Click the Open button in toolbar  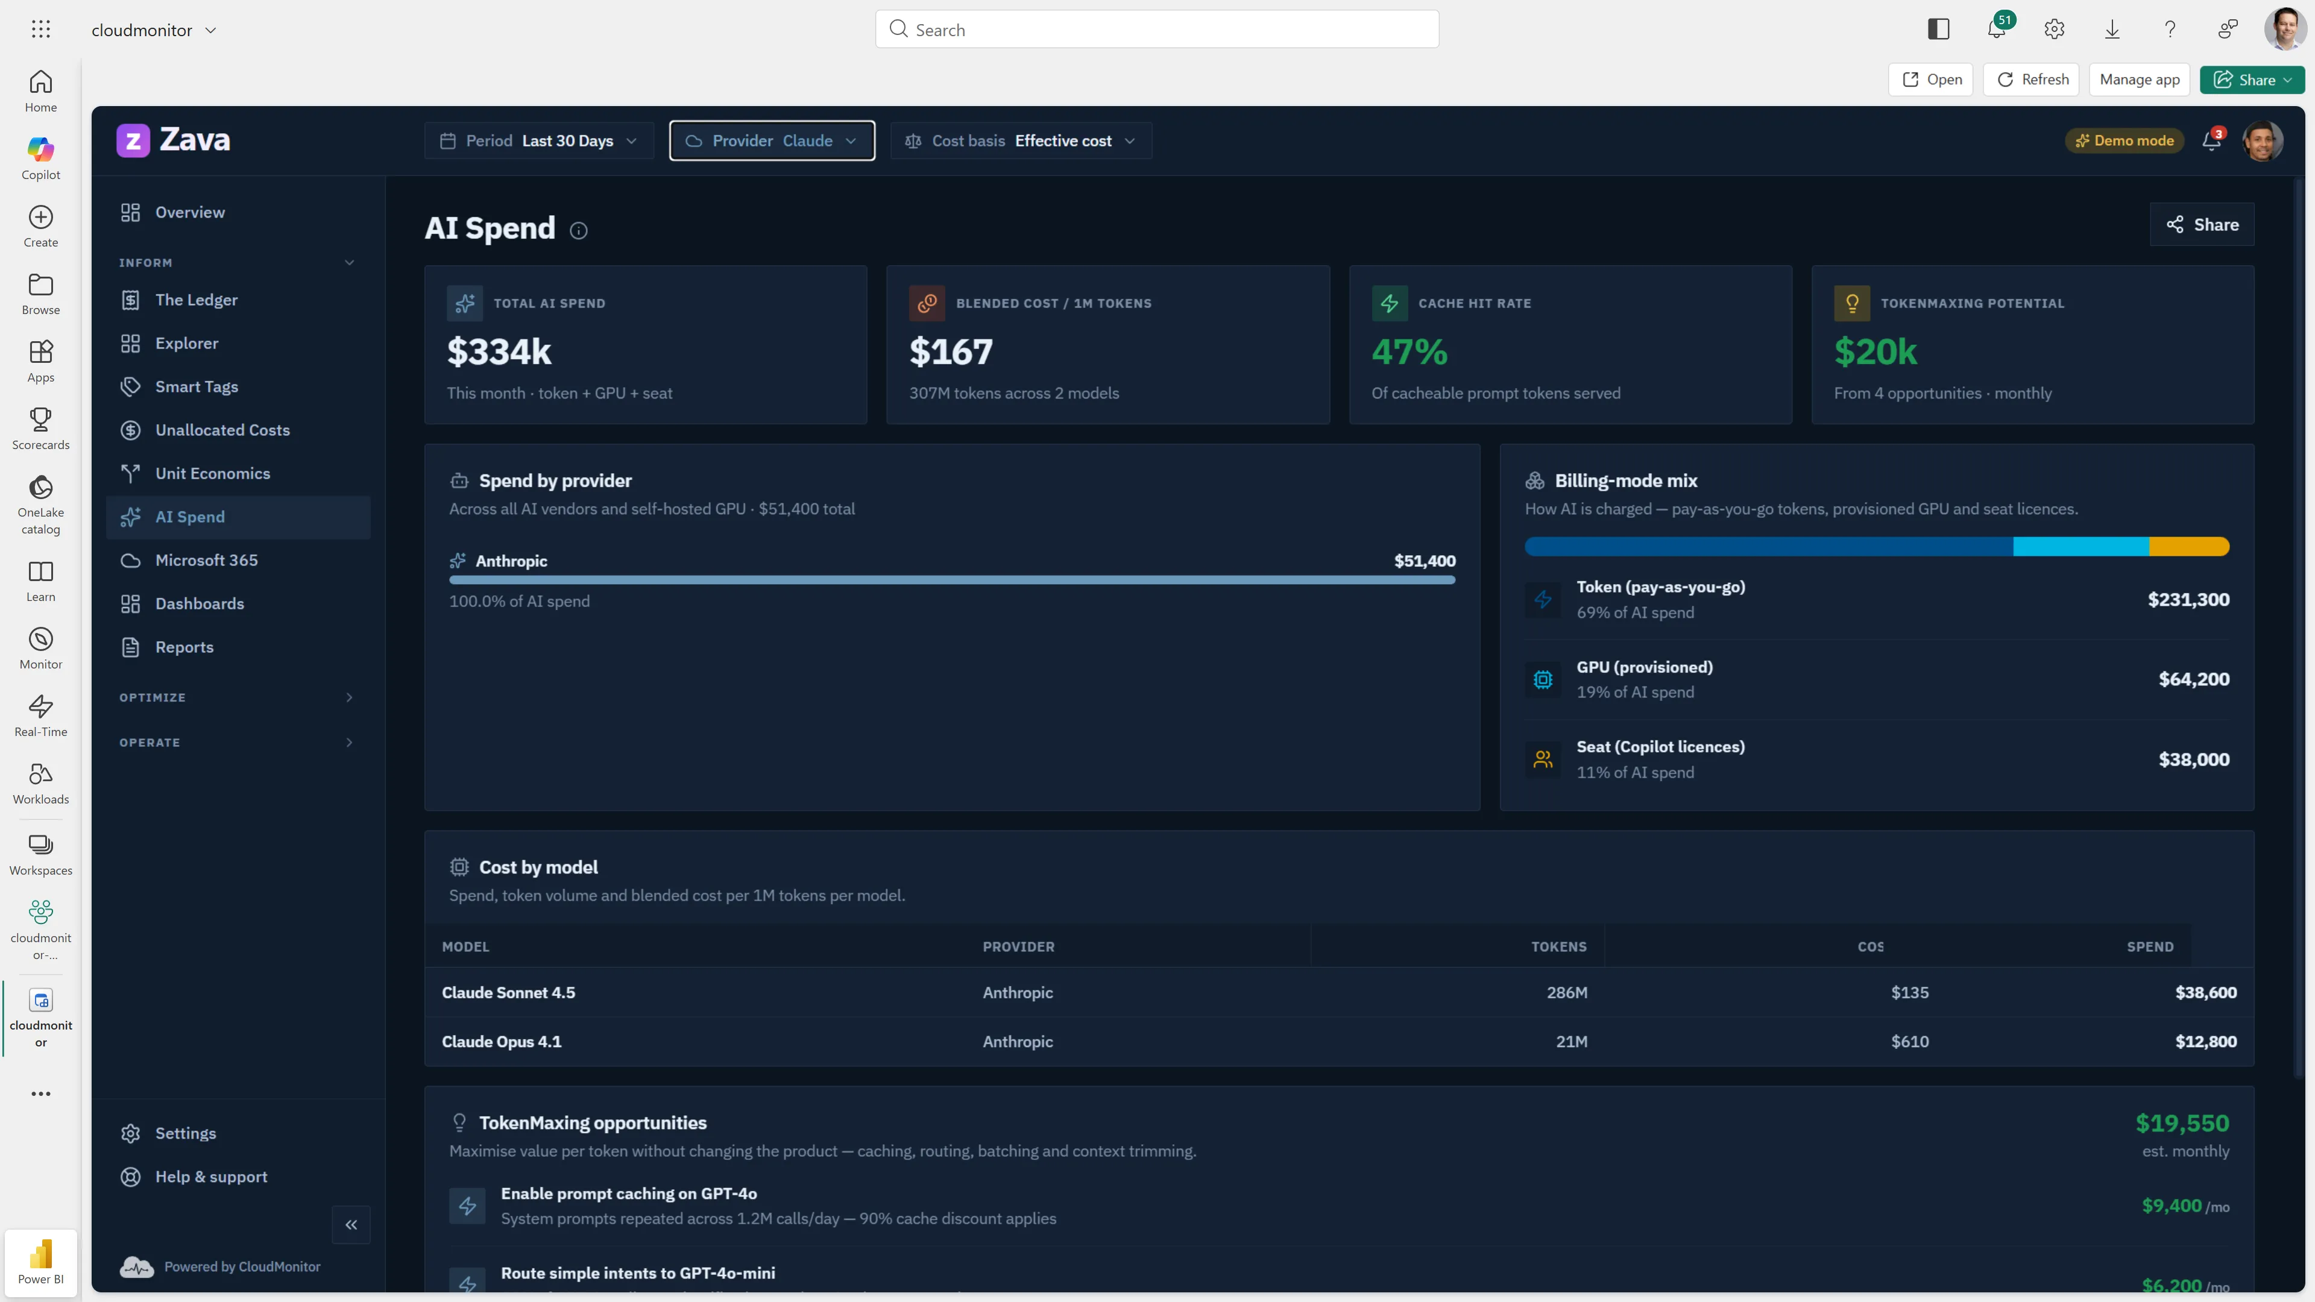tap(1930, 79)
